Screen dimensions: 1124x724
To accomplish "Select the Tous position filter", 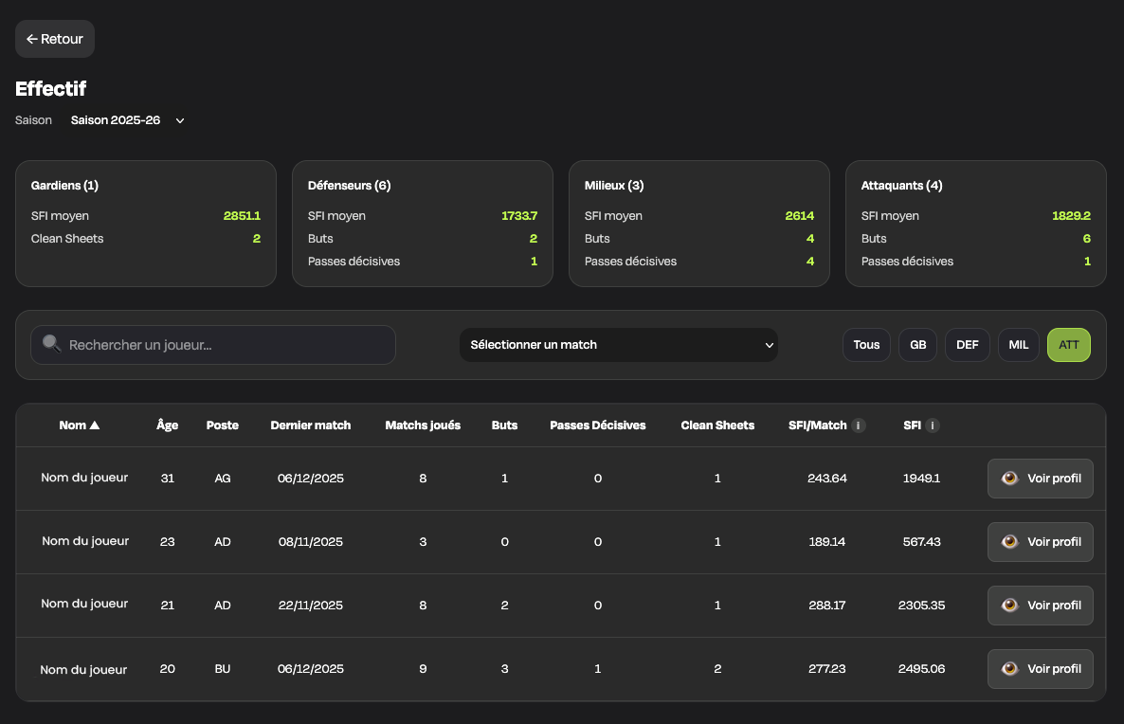I will tap(866, 345).
